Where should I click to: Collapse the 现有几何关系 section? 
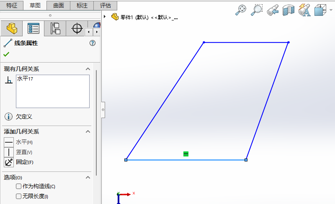coord(88,69)
